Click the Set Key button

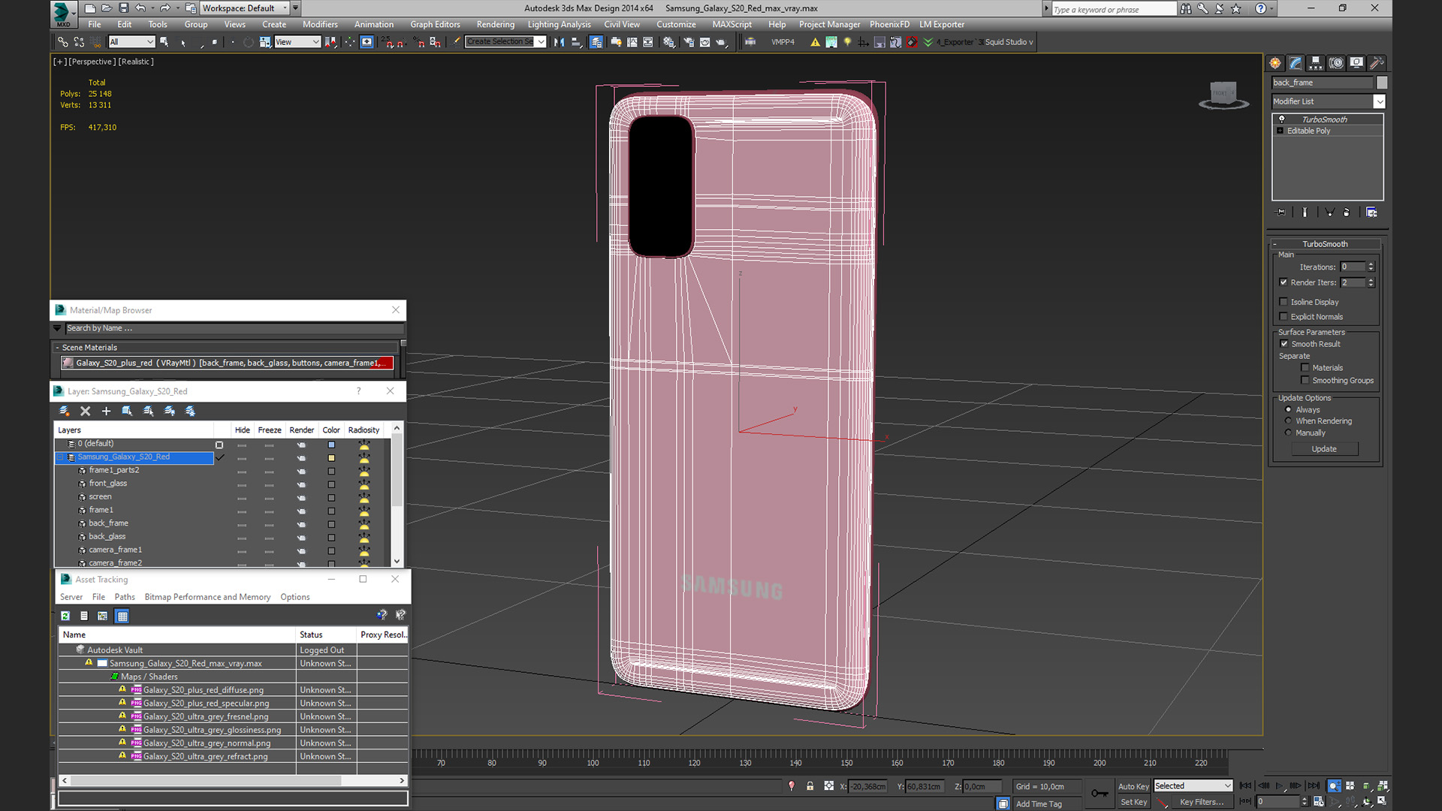tap(1133, 802)
